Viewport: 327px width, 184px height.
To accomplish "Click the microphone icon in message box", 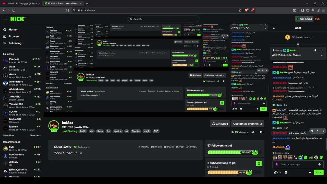I will point(276,164).
